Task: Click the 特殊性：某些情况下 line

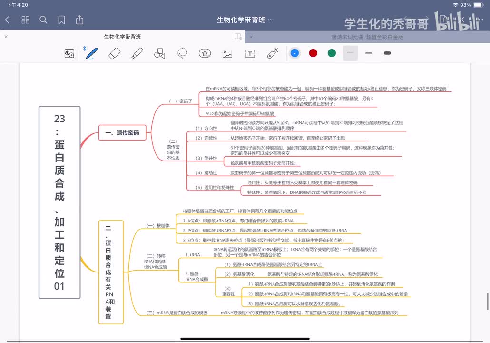Action: [x=307, y=192]
